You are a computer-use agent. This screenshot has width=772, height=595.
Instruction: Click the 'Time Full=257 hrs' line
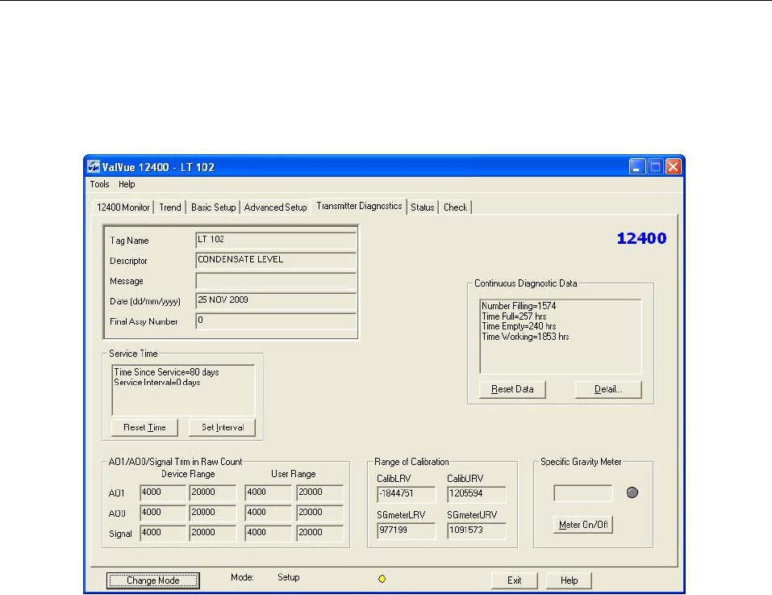pyautogui.click(x=514, y=316)
